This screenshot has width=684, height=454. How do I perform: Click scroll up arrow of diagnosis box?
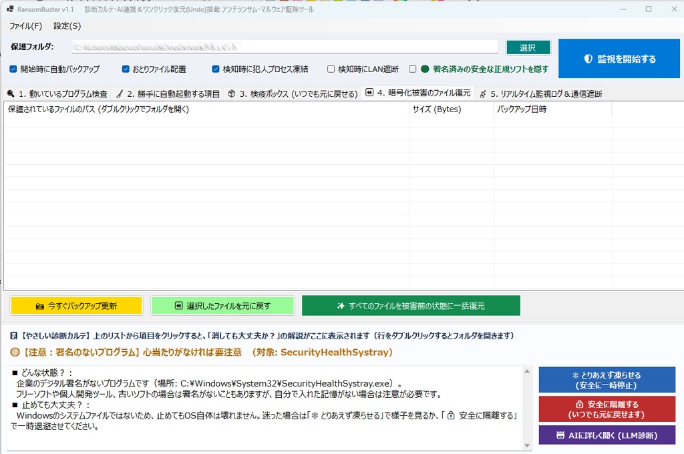pos(527,371)
